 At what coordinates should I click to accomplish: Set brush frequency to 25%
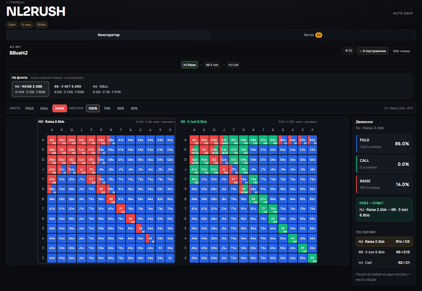tap(134, 108)
